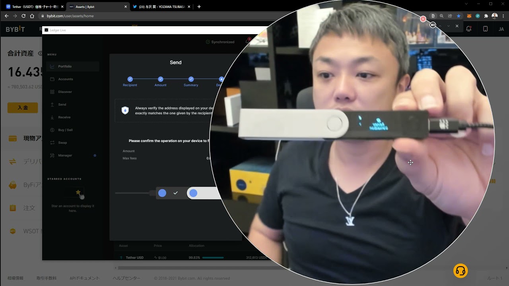509x286 pixels.
Task: Click the Tether USD asset row
Action: coord(191,257)
